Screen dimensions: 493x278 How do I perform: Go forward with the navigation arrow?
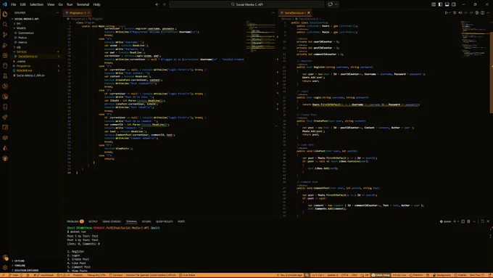click(x=164, y=4)
